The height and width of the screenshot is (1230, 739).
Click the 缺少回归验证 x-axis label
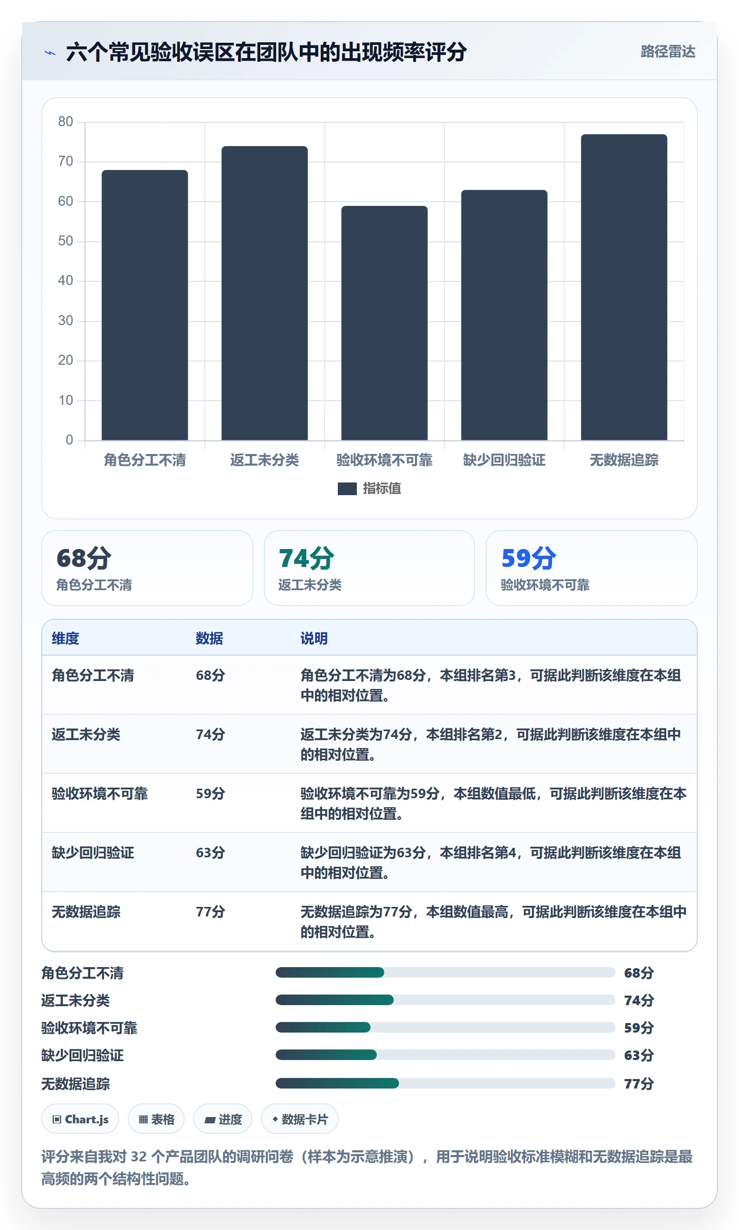504,460
